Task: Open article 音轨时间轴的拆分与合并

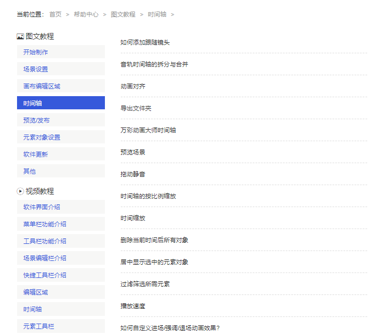Action: click(154, 64)
